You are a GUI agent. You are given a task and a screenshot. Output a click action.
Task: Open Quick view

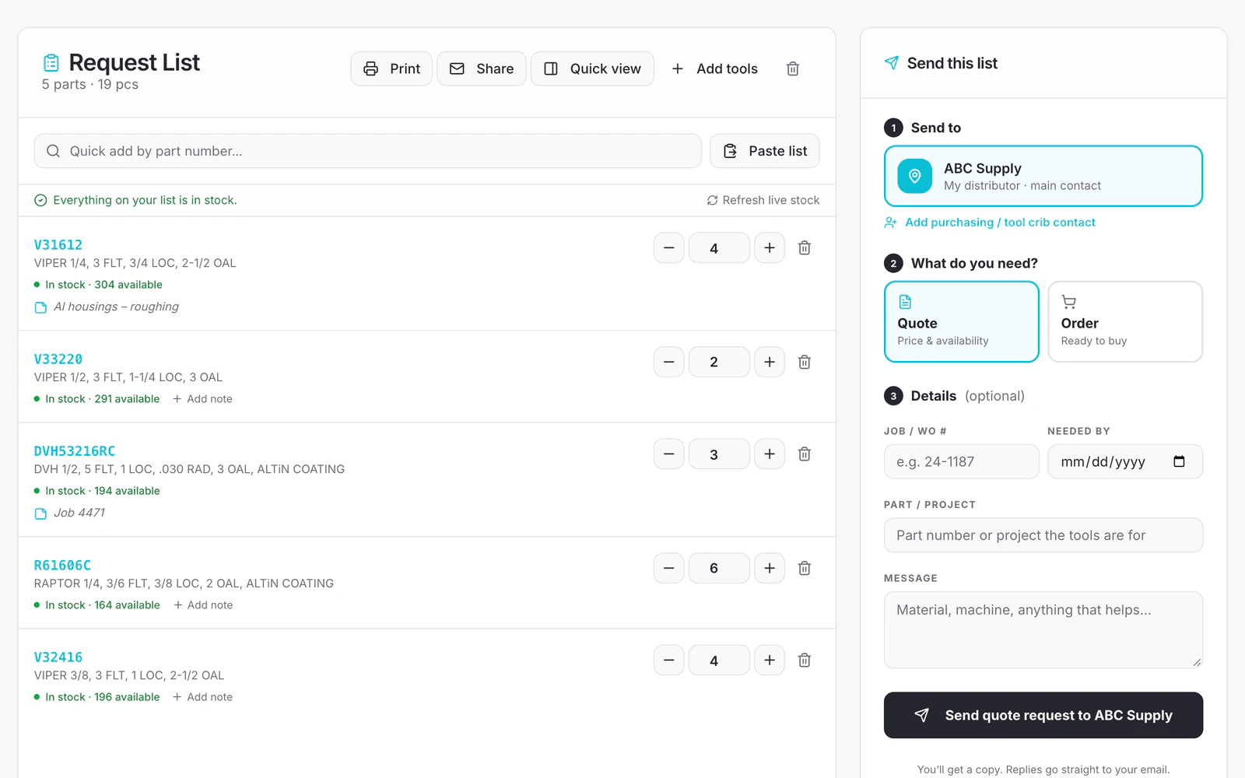tap(592, 68)
